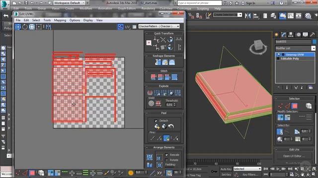Image resolution: width=318 pixels, height=178 pixels.
Task: Select the Move tool in Edit UVWs toolbar
Action: (x=18, y=27)
